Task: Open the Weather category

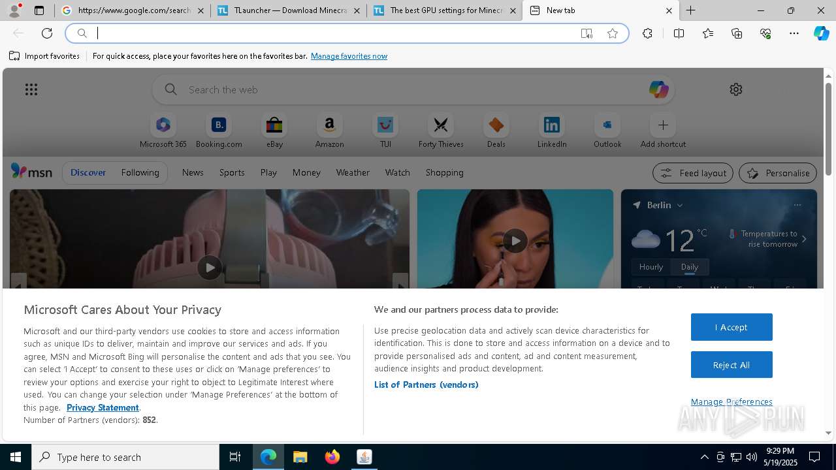Action: pyautogui.click(x=353, y=172)
